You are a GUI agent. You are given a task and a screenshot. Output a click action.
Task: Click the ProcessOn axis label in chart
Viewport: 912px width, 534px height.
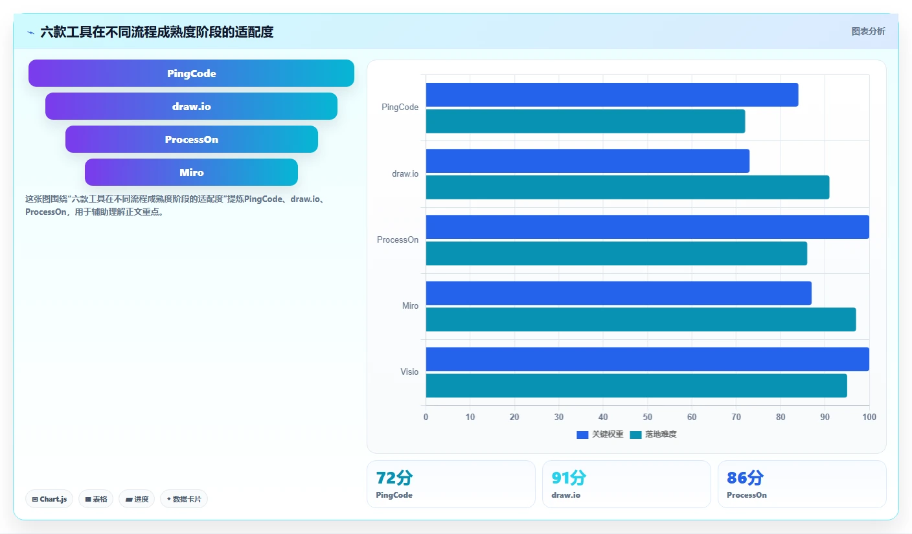[x=398, y=240]
